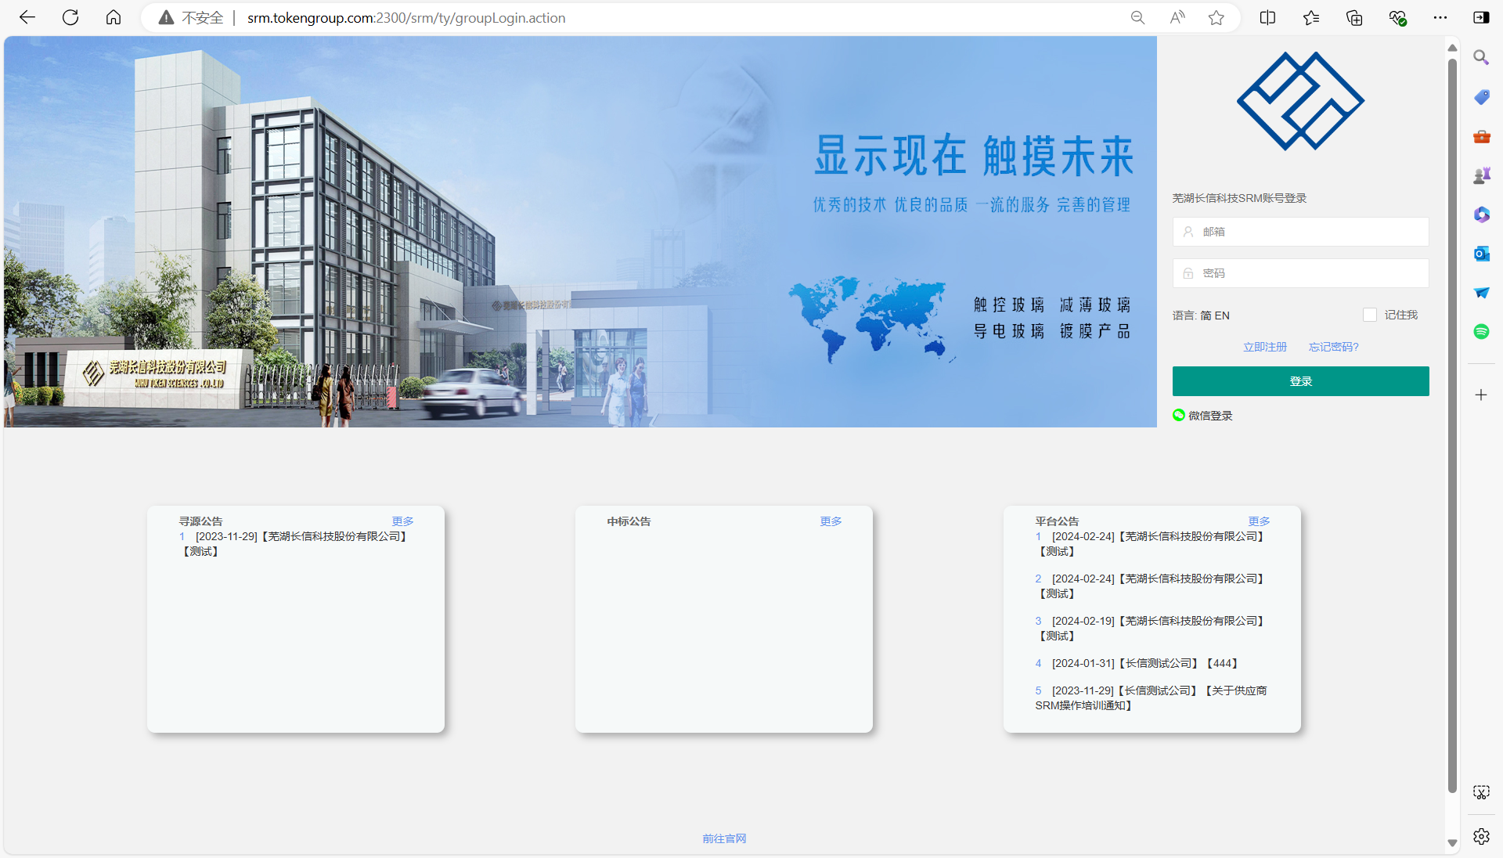Focus the 邮箱 email input field

[1300, 232]
